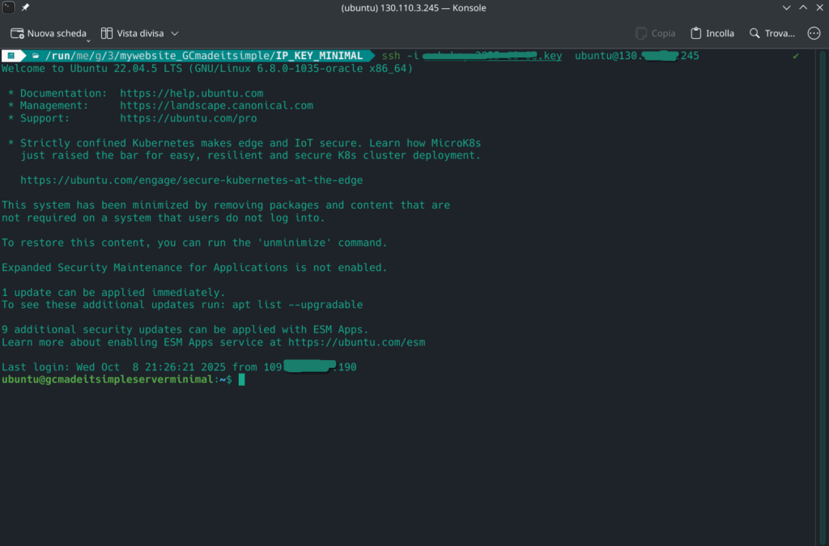Open the secure-kubernetes-at-the-edge URL
Screen dimensions: 829x546
tap(191, 180)
